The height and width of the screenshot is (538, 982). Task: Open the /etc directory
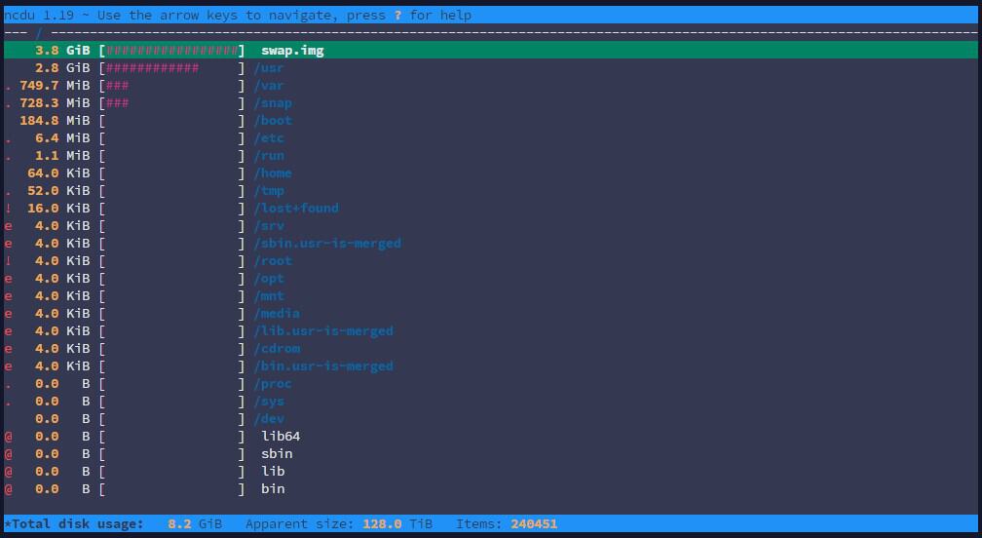(269, 138)
